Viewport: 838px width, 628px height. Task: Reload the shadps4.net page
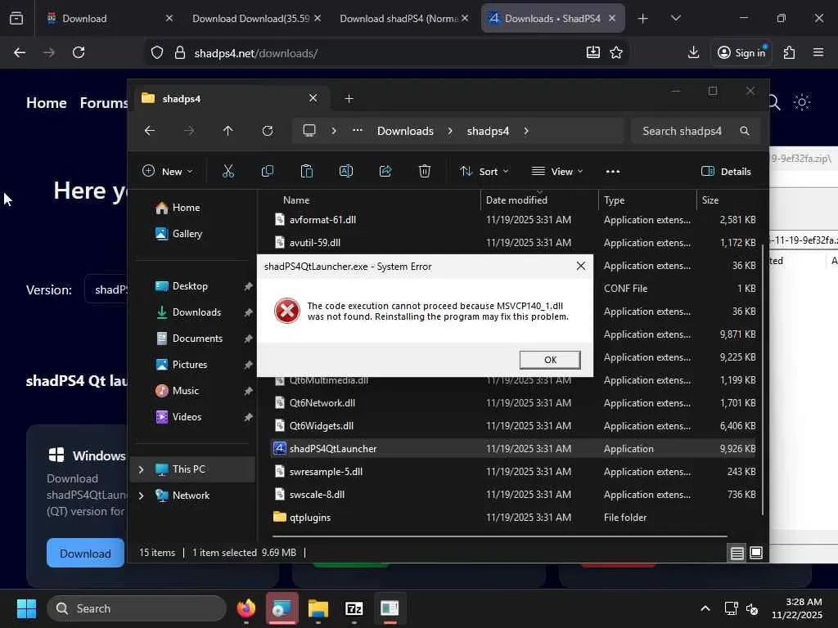coord(79,52)
